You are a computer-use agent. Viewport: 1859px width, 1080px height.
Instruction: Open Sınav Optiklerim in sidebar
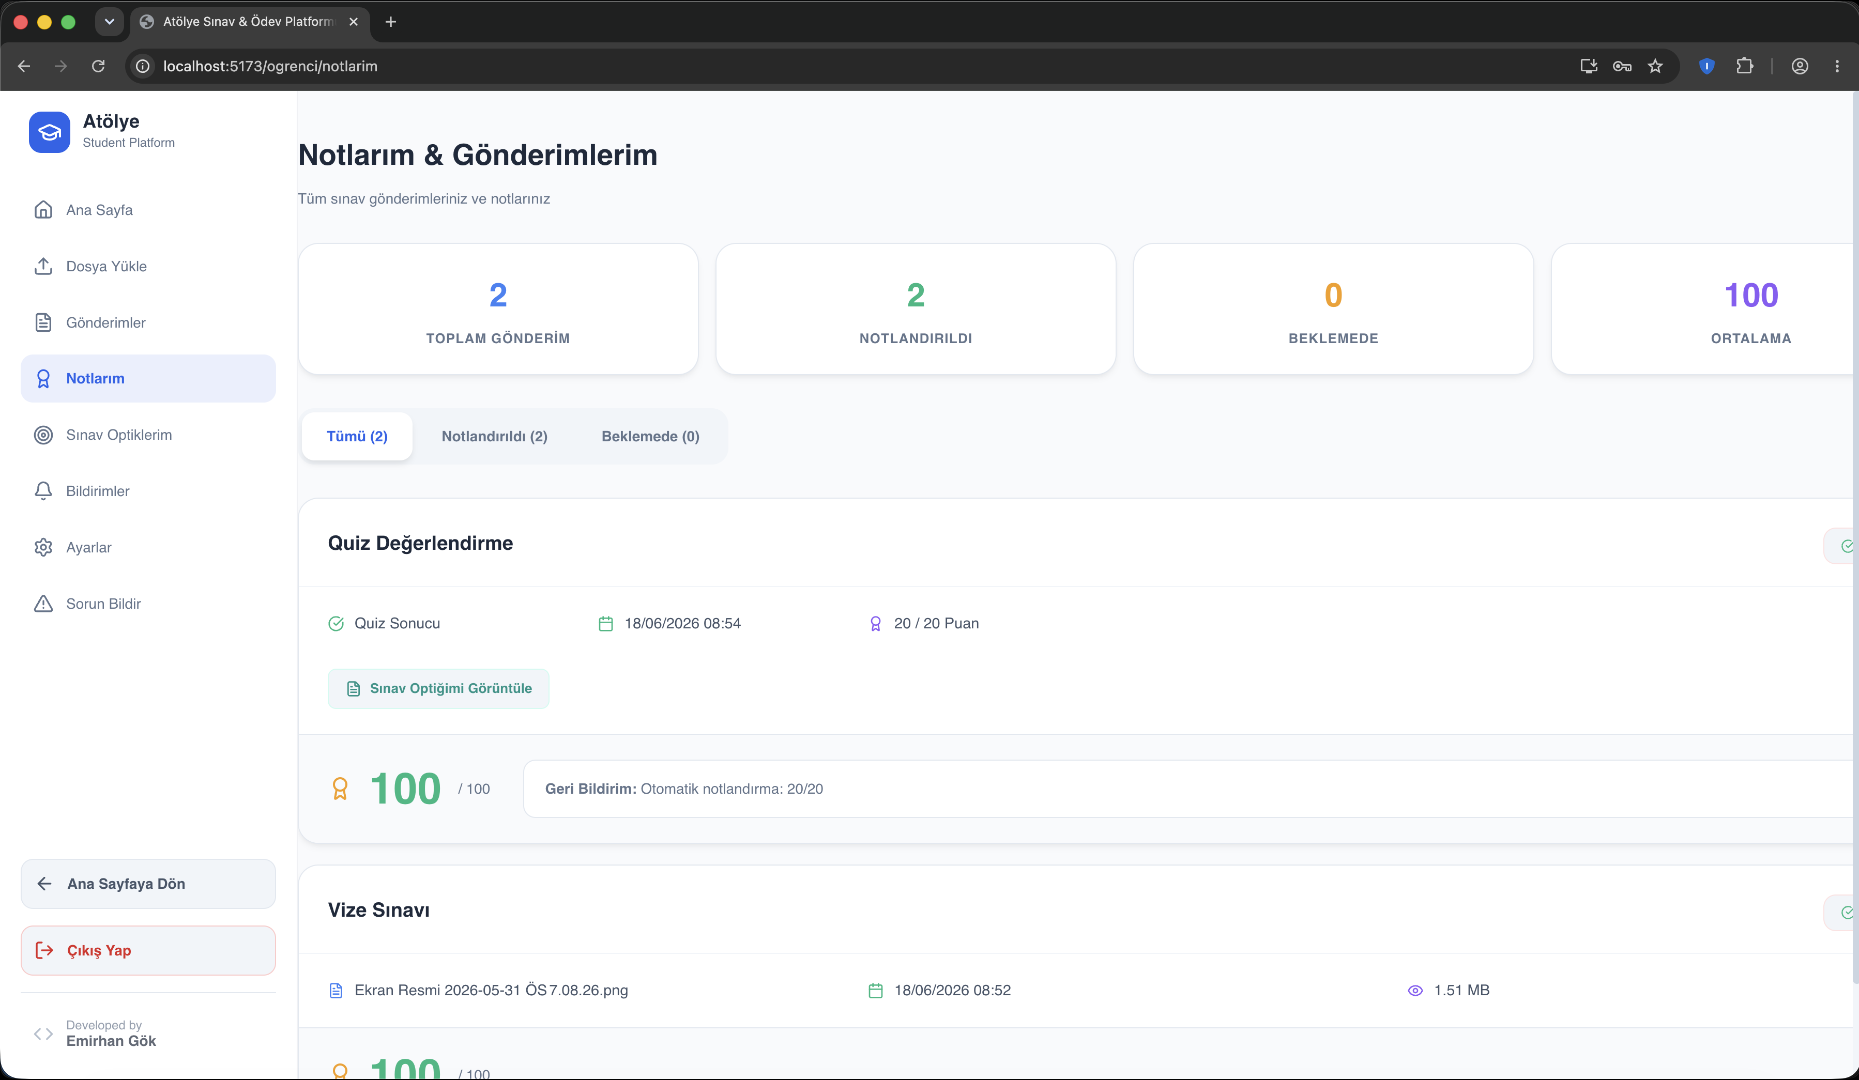click(148, 435)
